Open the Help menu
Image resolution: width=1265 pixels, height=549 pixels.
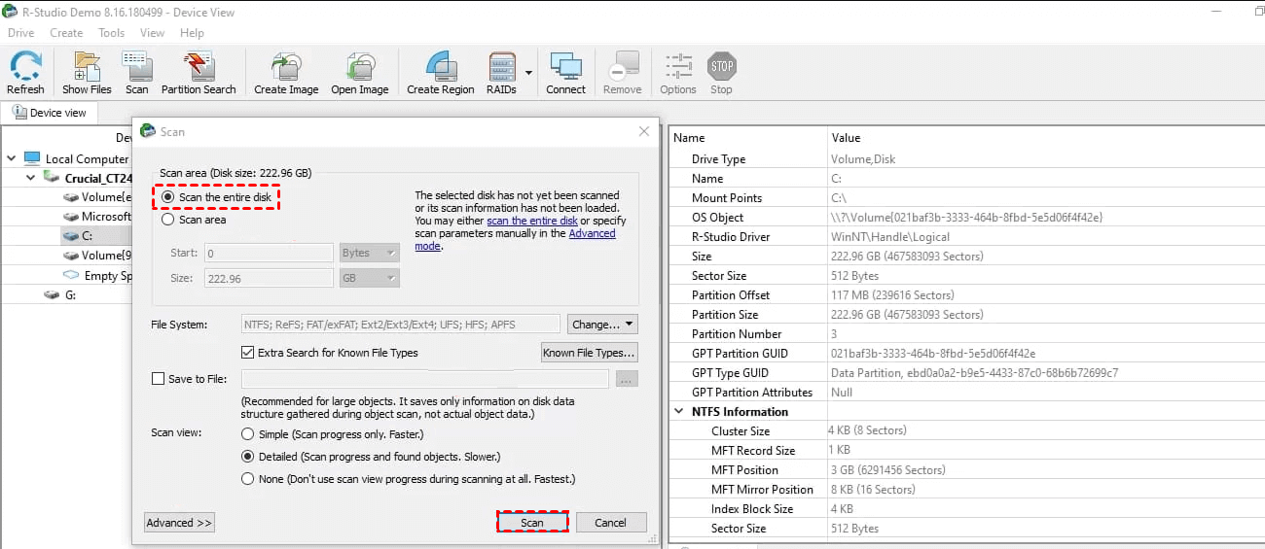192,32
